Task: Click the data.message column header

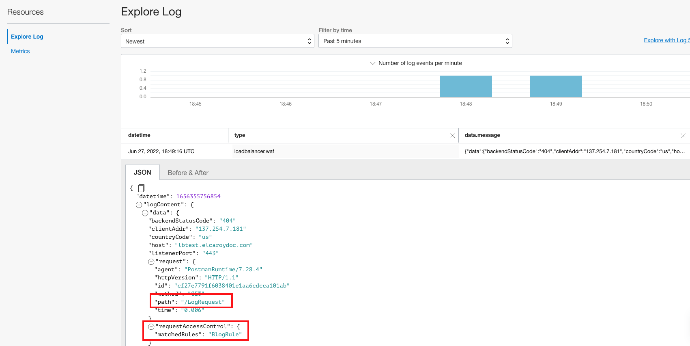Action: coord(482,135)
